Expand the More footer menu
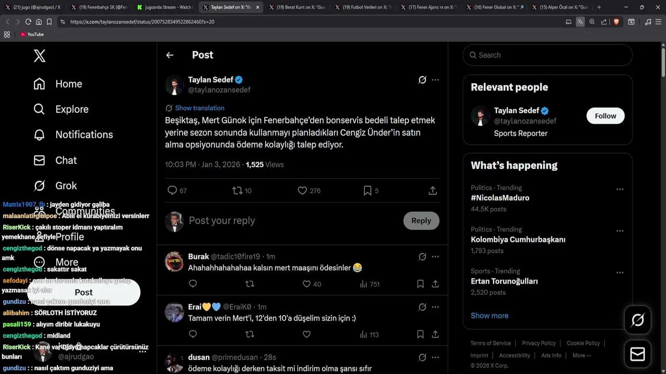Viewport: 666px width, 374px height. click(582, 355)
